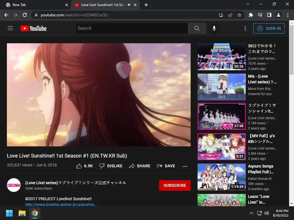294x220 pixels.
Task: Click the install app icon in address bar
Action: click(221, 15)
